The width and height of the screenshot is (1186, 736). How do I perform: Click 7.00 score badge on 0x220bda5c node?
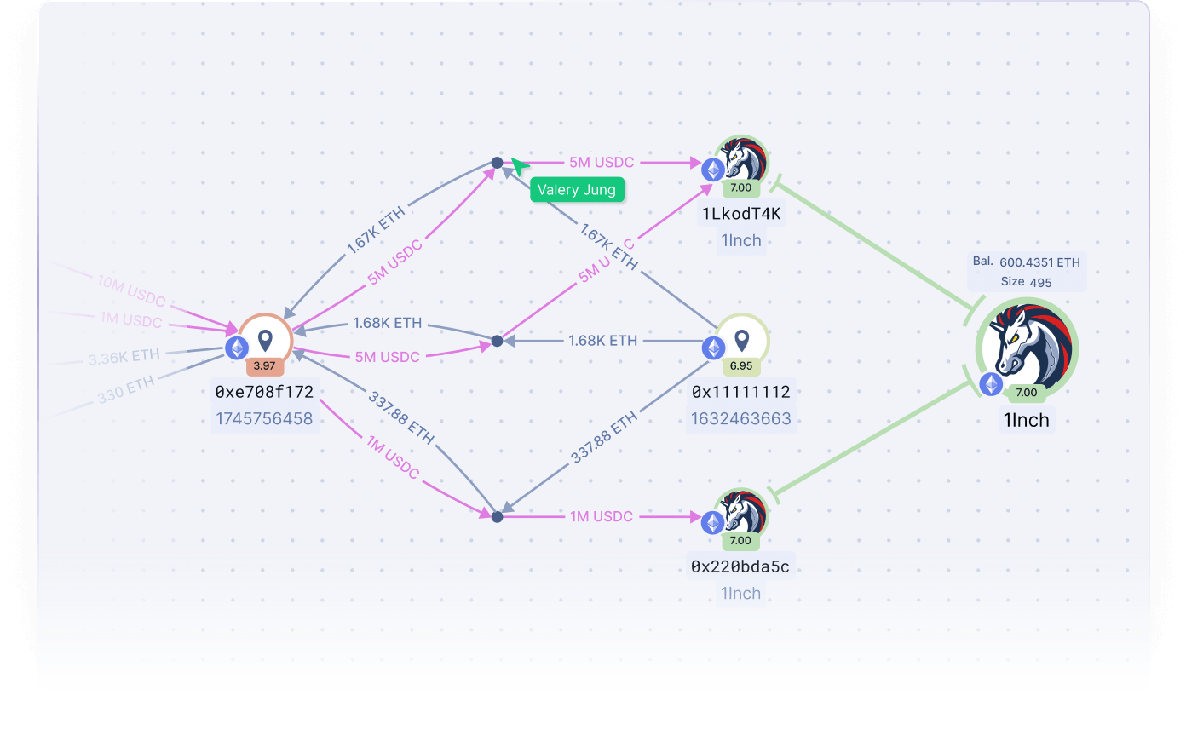pos(740,540)
